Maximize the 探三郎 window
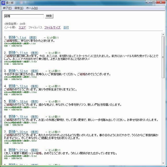This screenshot has height=167, width=167. tap(154, 2)
